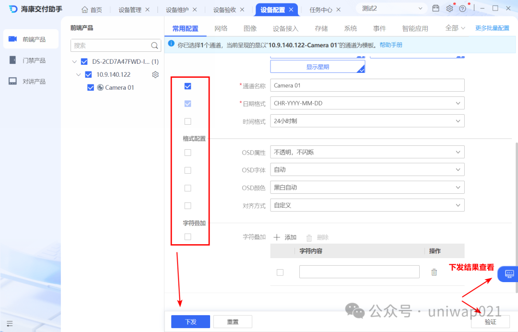Open the 任务中心 tab
The height and width of the screenshot is (332, 518).
pyautogui.click(x=320, y=10)
